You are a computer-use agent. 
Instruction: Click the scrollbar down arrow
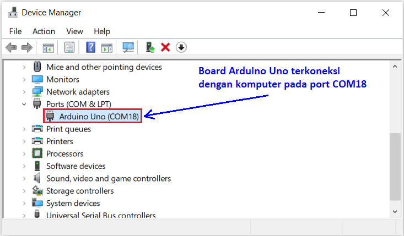395,212
